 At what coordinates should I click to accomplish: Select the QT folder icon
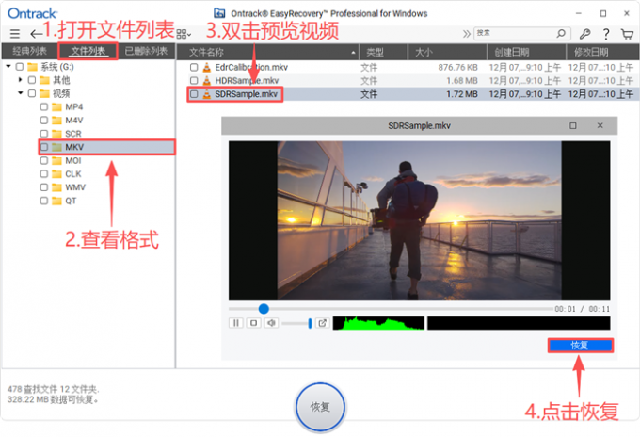pos(56,201)
